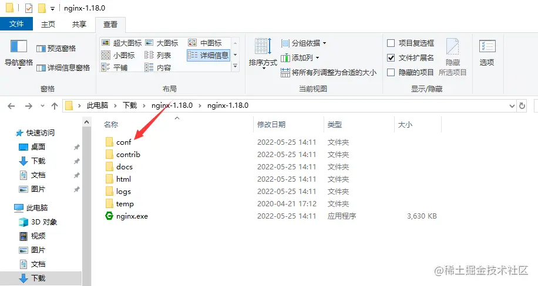Screen dimensions: 538x286
Task: Go up one folder level
Action: point(55,106)
